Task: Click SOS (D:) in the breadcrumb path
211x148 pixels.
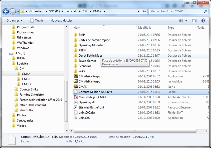Action: click(x=54, y=11)
